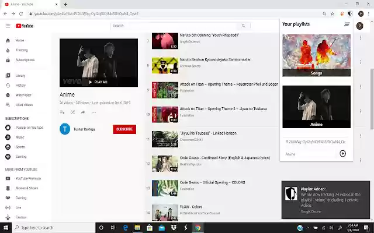The height and width of the screenshot is (233, 374).
Task: Open "Jiyuu No Tsubasa" - Linked Horizon video
Action: pos(208,133)
